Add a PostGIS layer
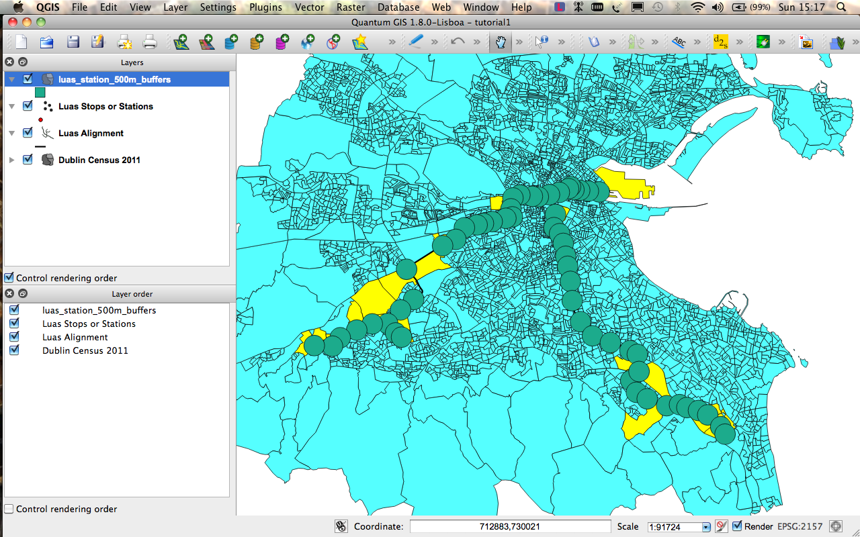This screenshot has width=860, height=537. click(232, 42)
